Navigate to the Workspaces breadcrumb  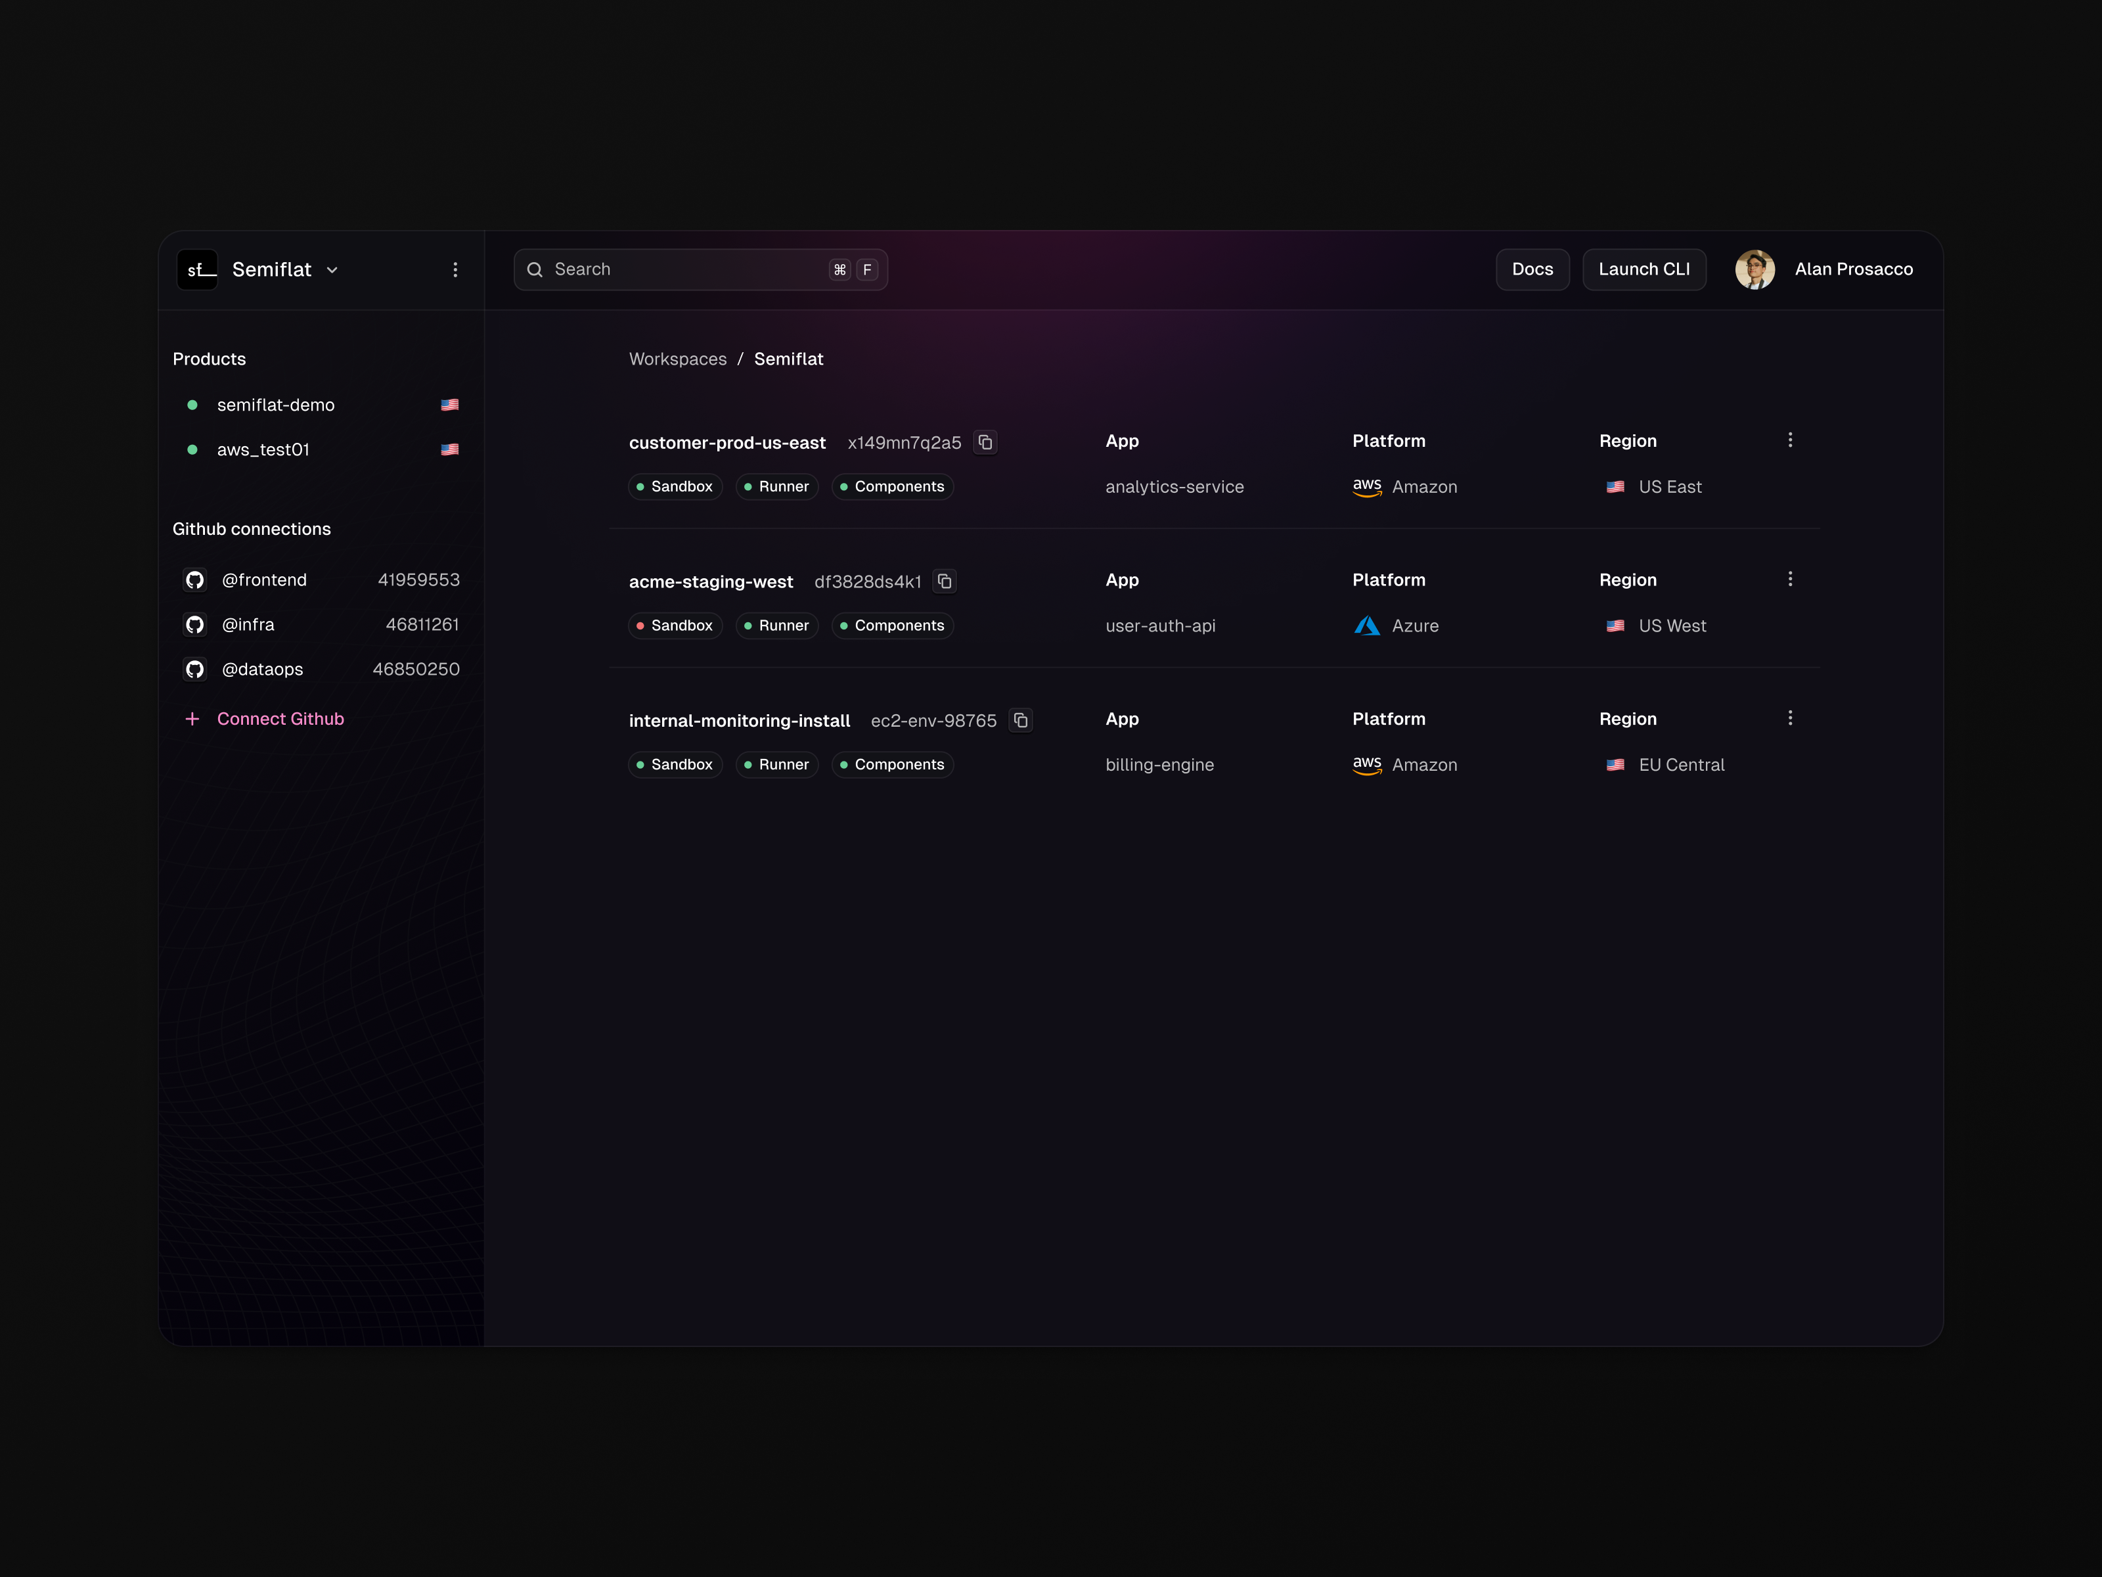point(677,358)
